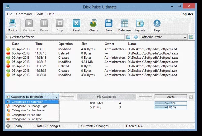Click 'Total: 7 Changes' in status bar

click(48, 126)
